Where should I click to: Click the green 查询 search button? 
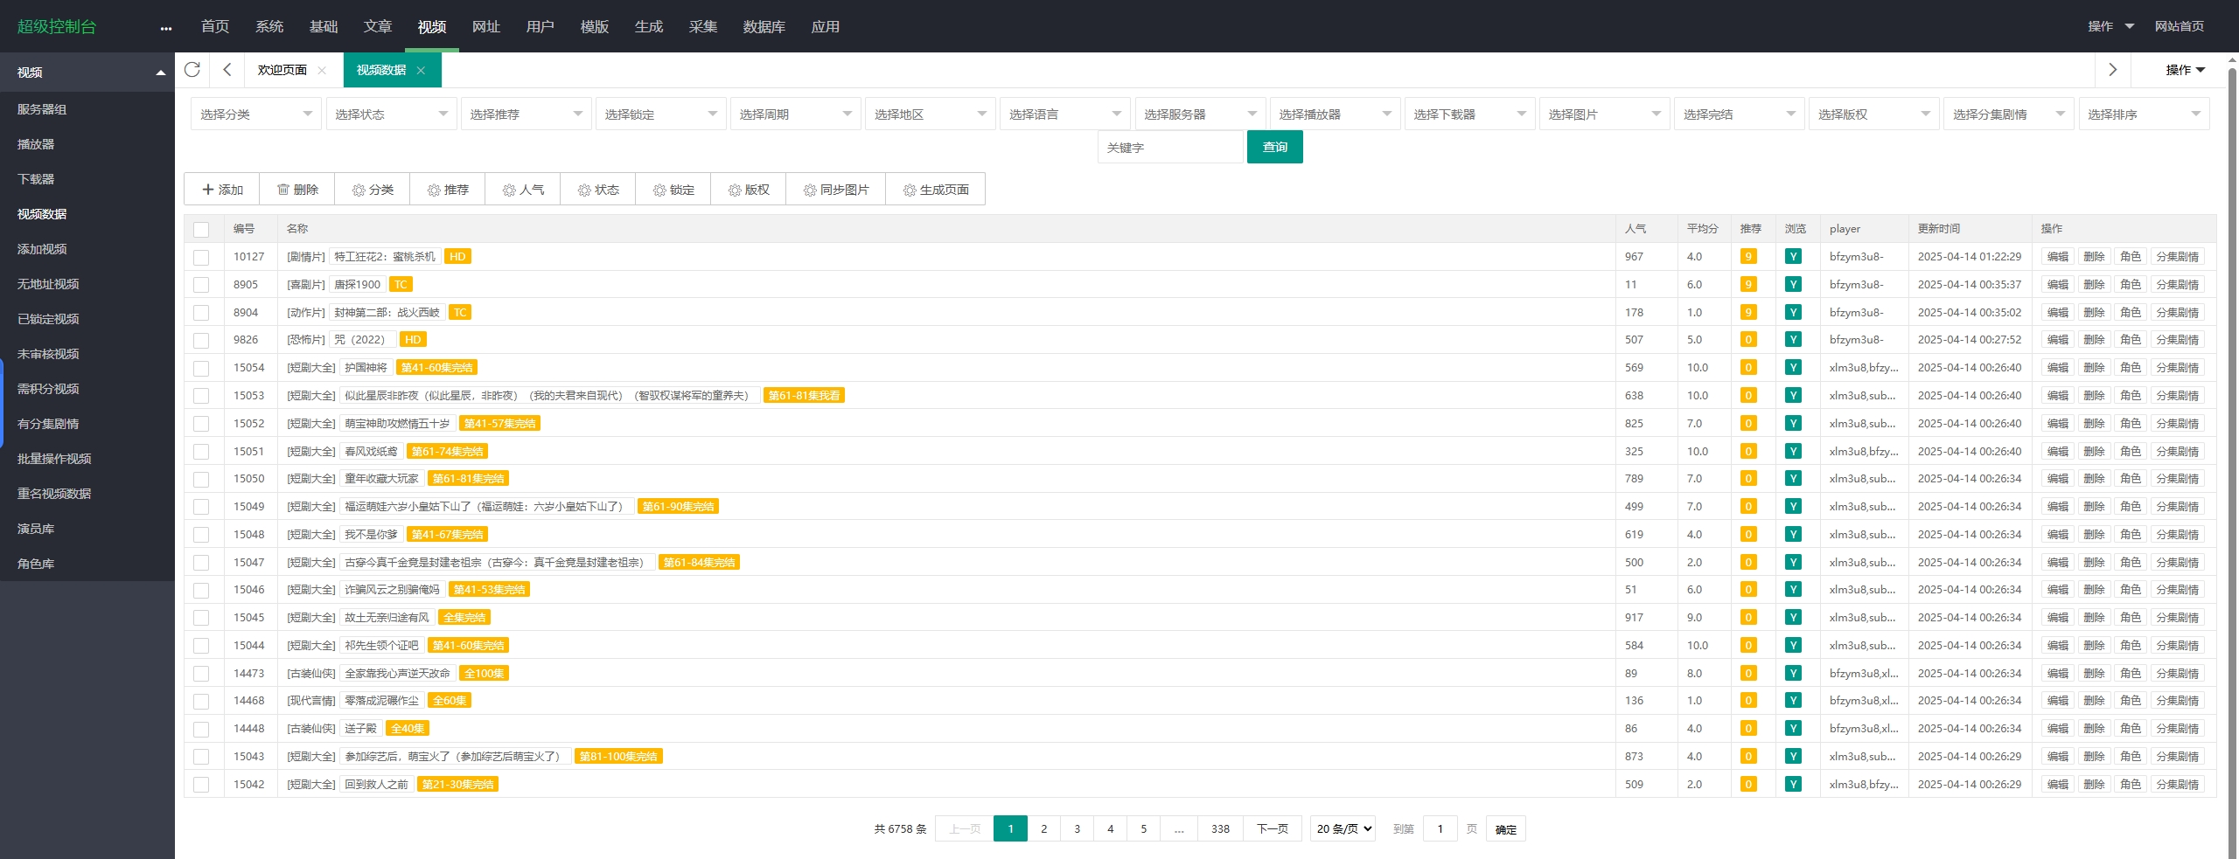(x=1274, y=147)
